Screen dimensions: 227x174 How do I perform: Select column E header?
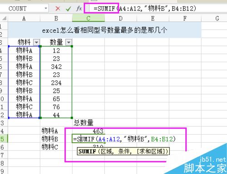153,18
